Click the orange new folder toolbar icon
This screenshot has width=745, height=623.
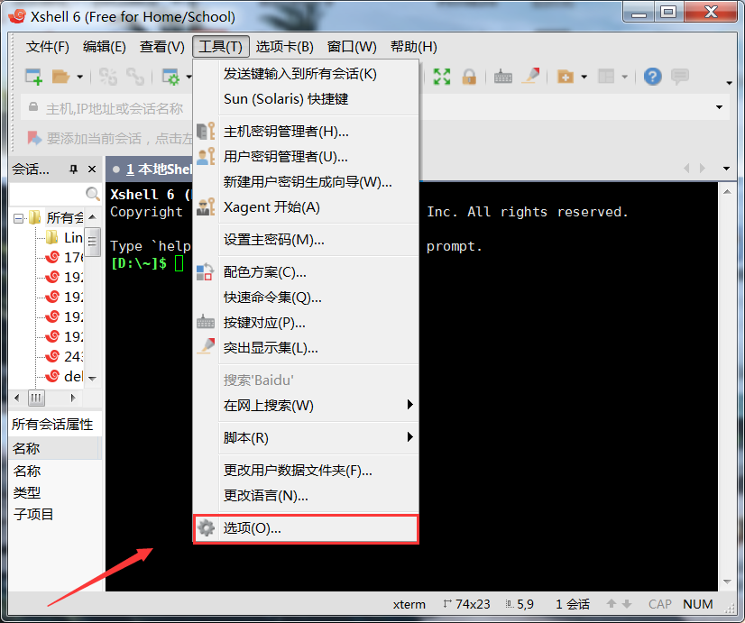click(565, 77)
